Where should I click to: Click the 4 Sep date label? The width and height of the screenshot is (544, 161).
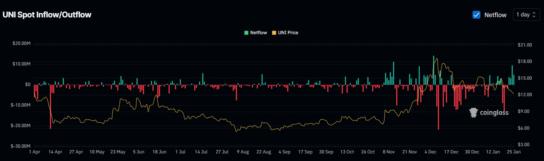tap(285, 152)
